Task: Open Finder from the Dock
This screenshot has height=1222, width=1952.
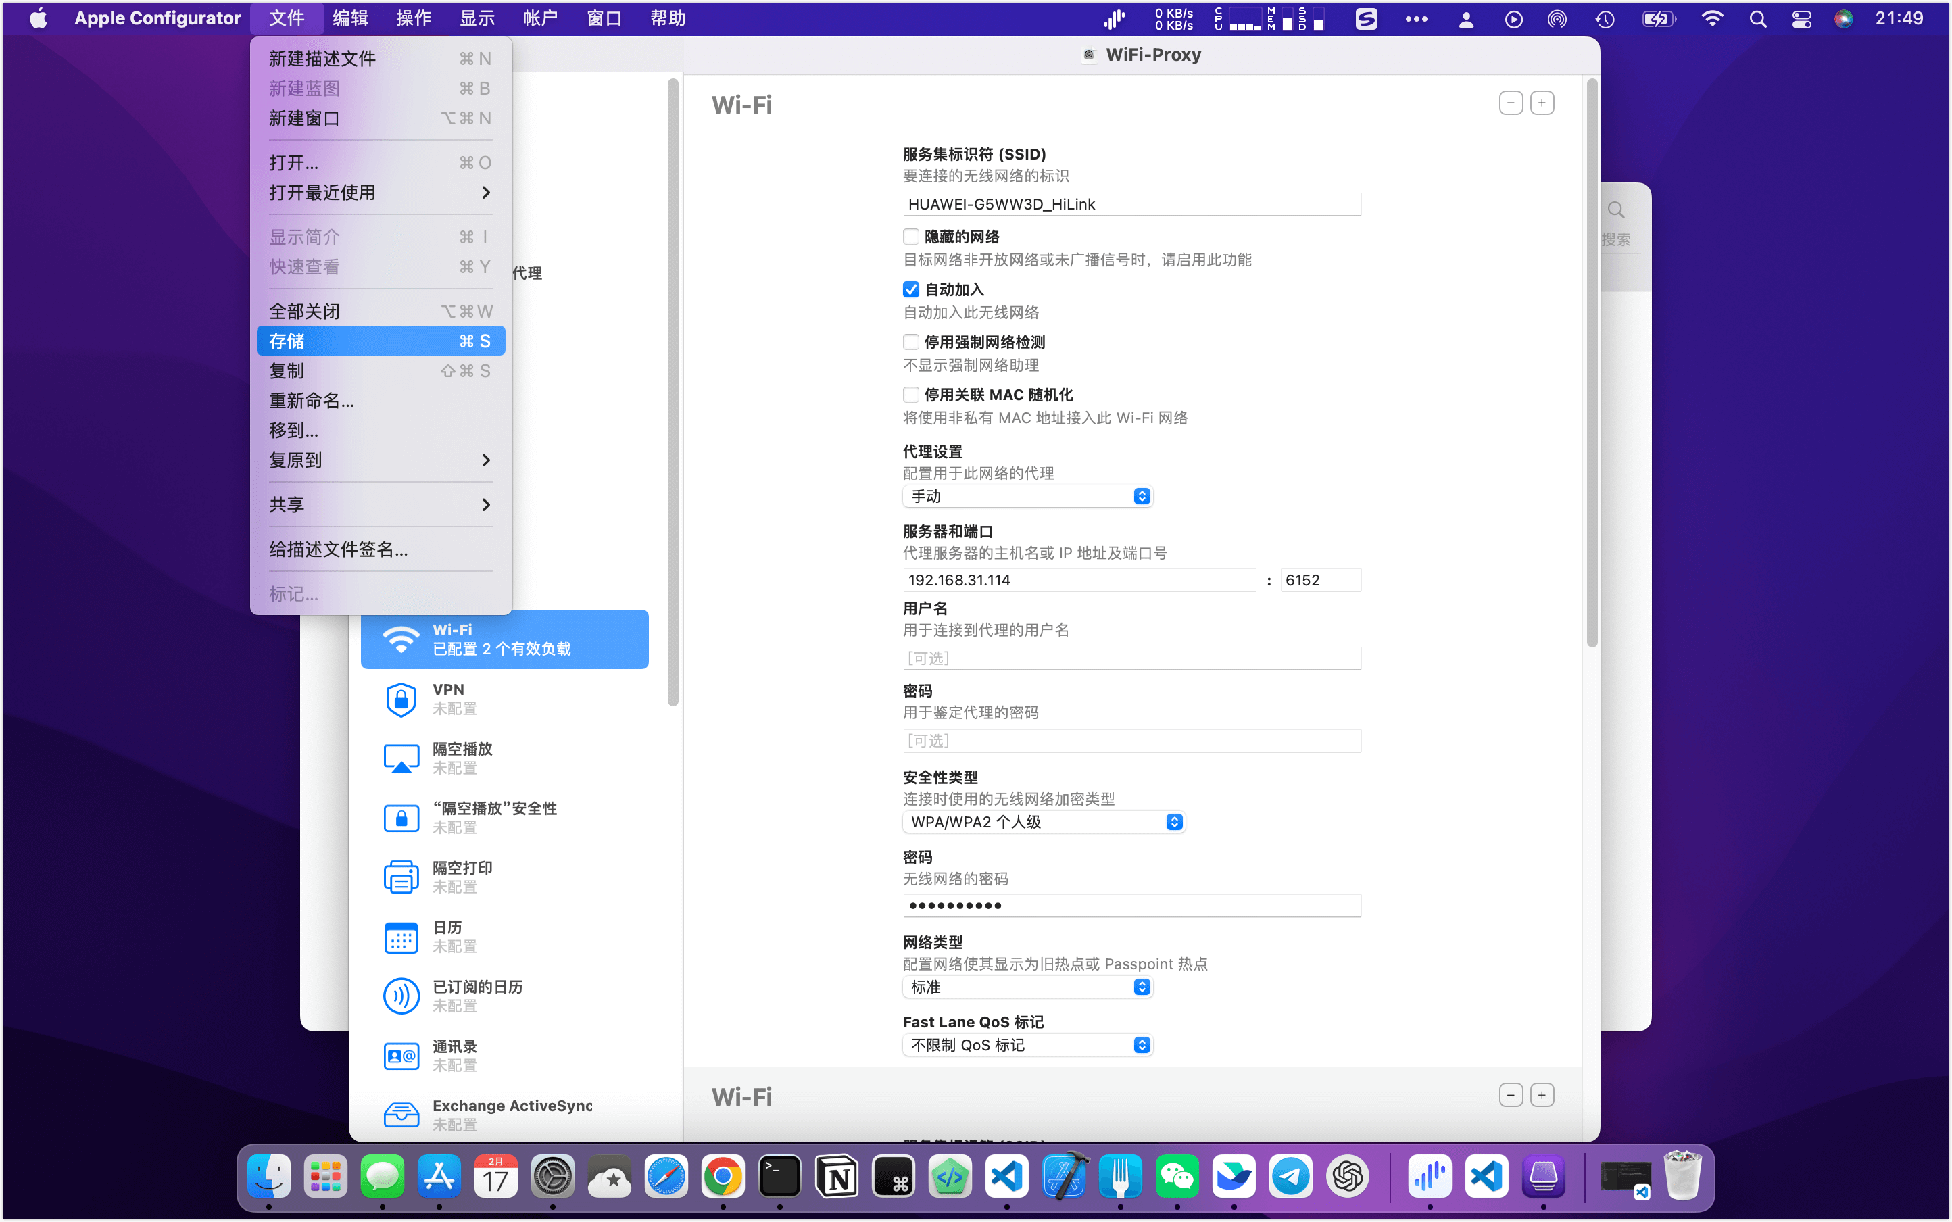Action: pyautogui.click(x=268, y=1177)
